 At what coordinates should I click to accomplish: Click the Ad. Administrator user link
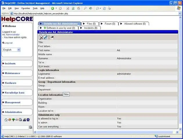[11, 34]
